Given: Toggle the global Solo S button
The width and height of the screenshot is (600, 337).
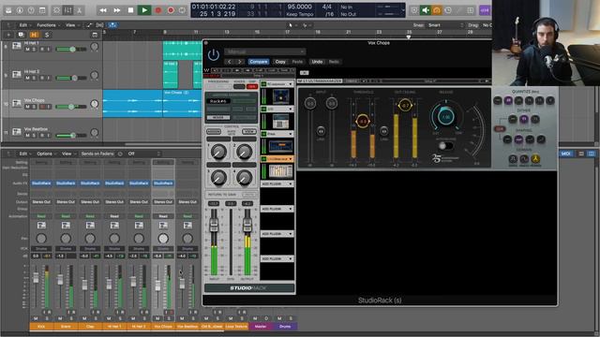Looking at the screenshot, I should tap(46, 35).
